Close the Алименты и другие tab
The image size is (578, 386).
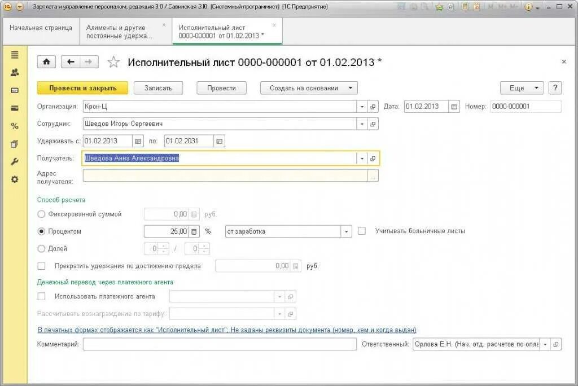click(164, 25)
